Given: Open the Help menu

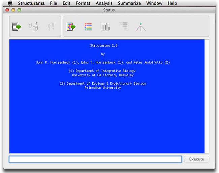Looking at the screenshot, I should pos(172,3).
